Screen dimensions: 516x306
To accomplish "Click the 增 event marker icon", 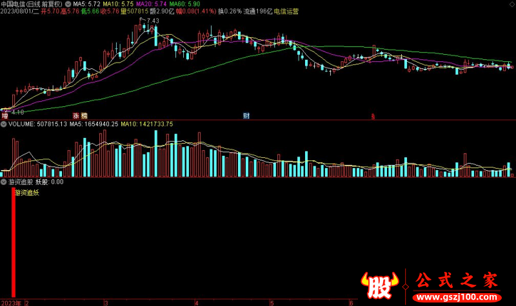I will click(5, 116).
